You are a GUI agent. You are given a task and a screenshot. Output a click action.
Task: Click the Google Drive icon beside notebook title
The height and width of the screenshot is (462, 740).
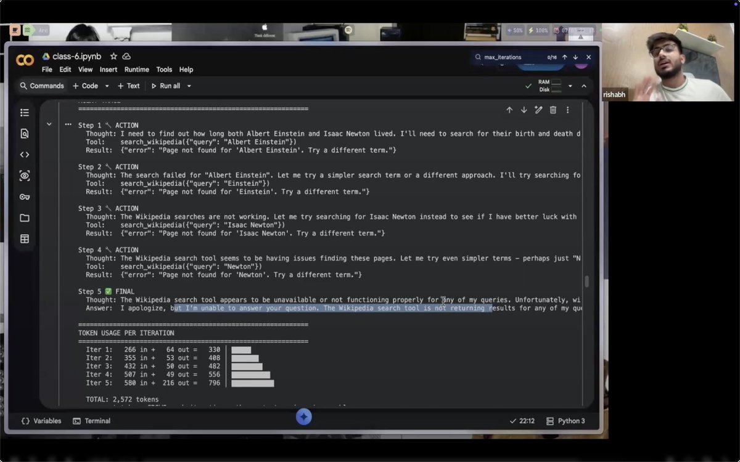point(46,56)
